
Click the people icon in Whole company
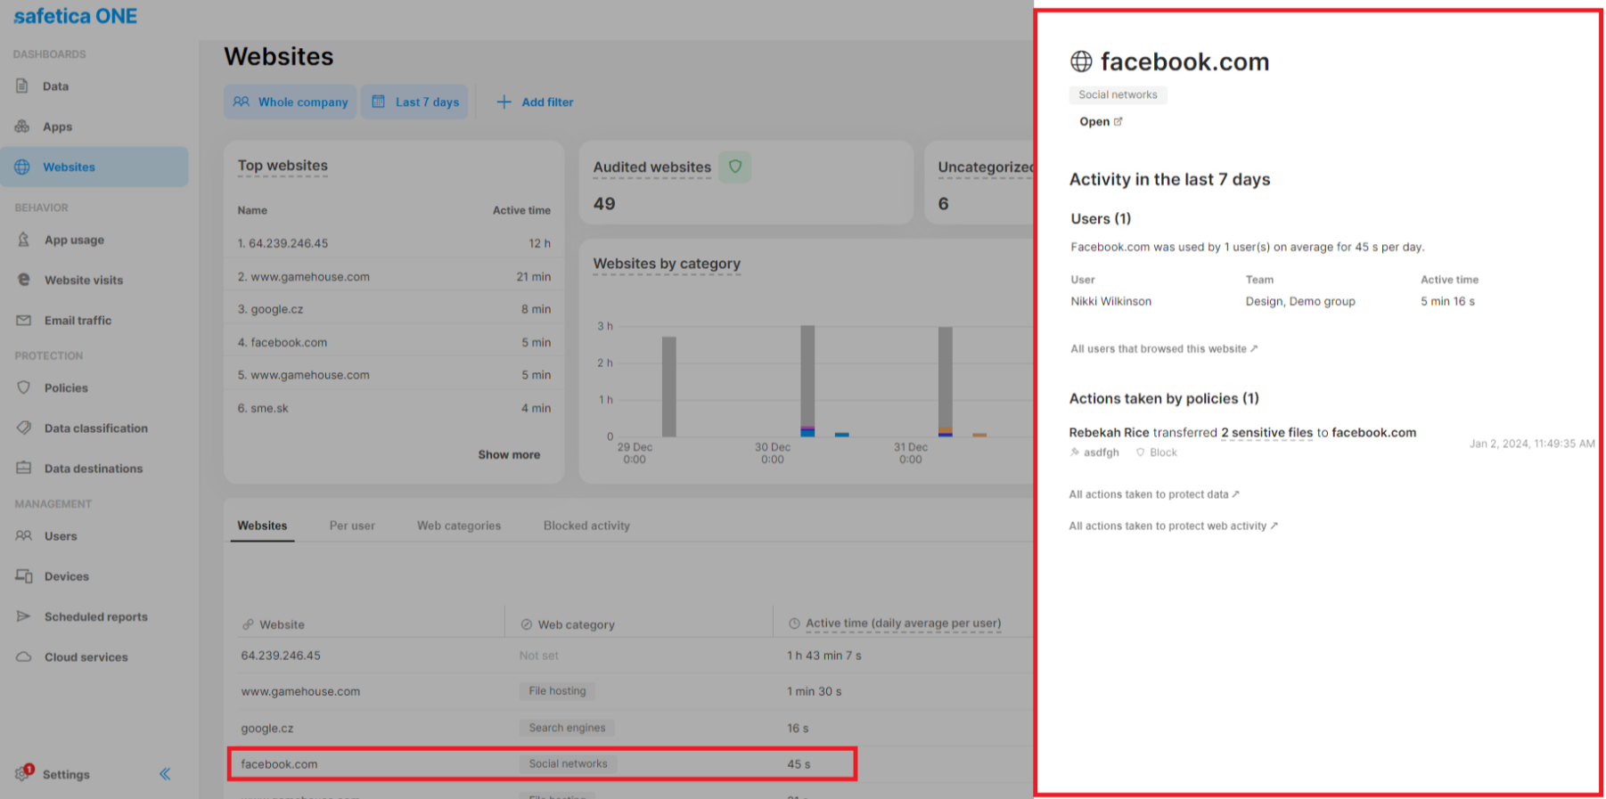point(242,102)
